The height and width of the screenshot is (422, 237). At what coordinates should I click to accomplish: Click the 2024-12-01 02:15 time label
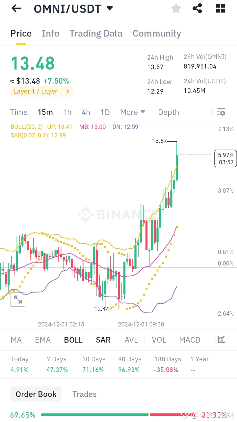[x=61, y=324]
